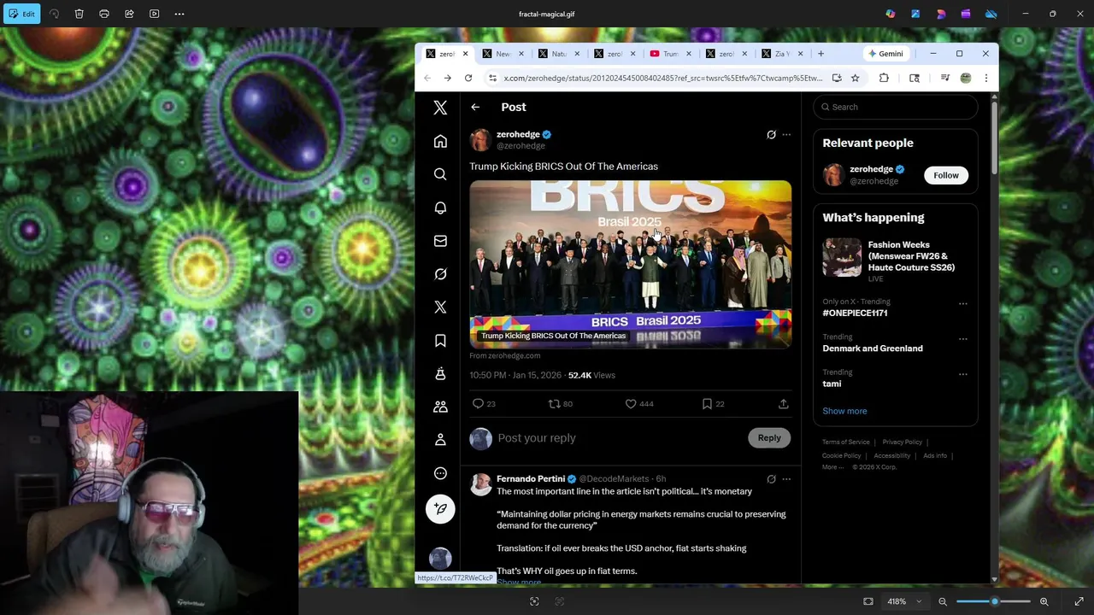Toggle fit-to-window in Photos bottom bar
Screen dimensions: 1094x615
(868, 601)
